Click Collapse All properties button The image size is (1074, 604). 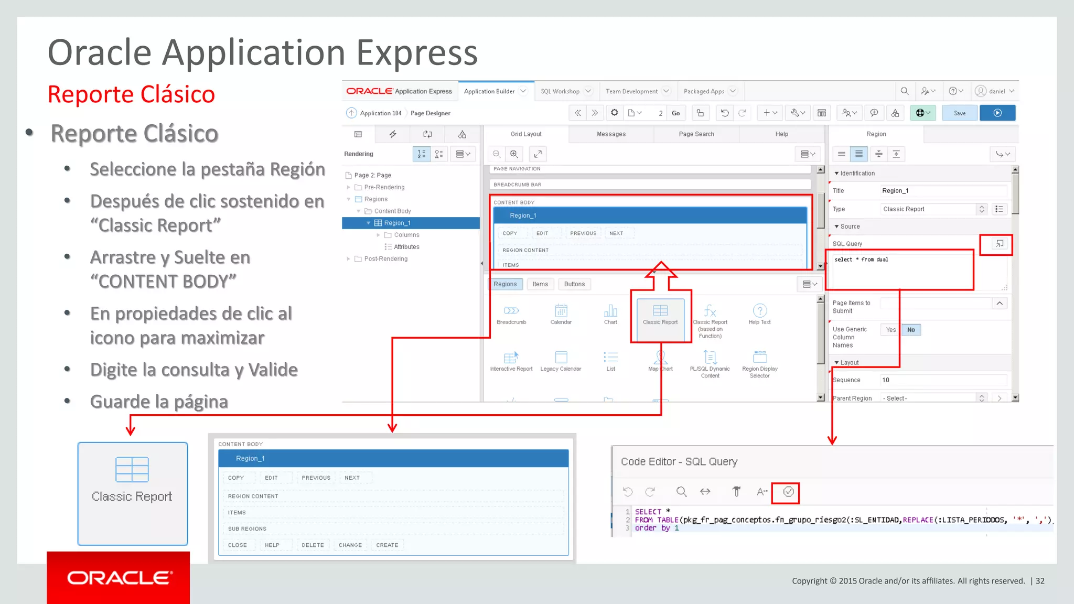878,154
